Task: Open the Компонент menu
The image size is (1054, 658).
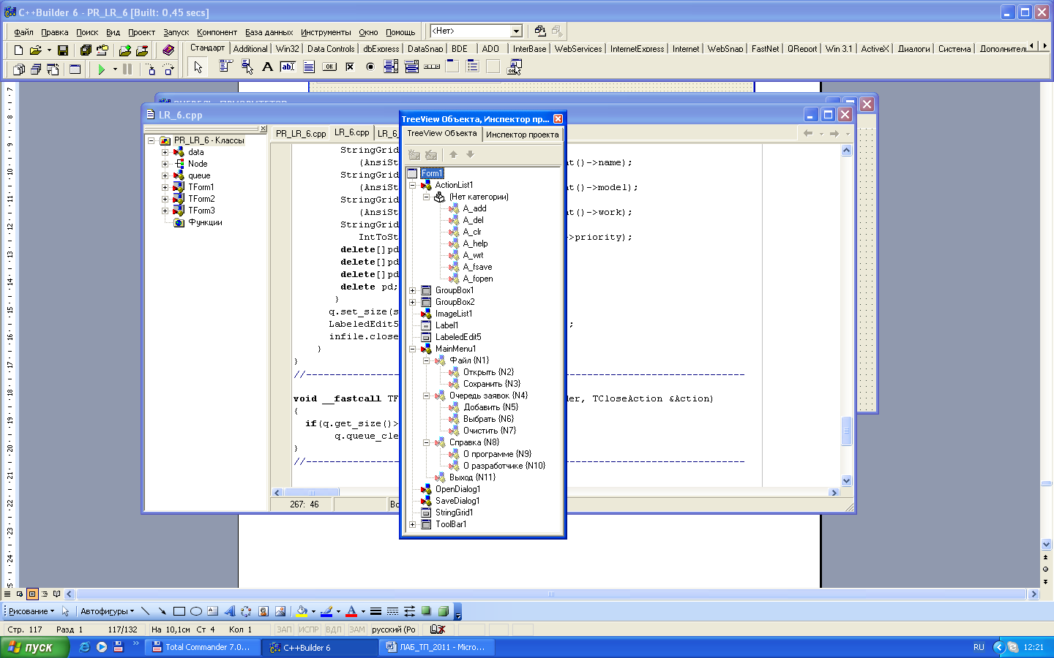Action: (217, 32)
